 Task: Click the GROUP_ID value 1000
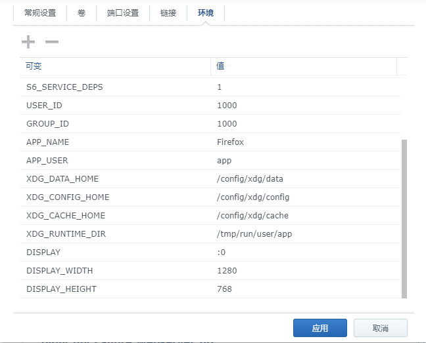[x=227, y=124]
